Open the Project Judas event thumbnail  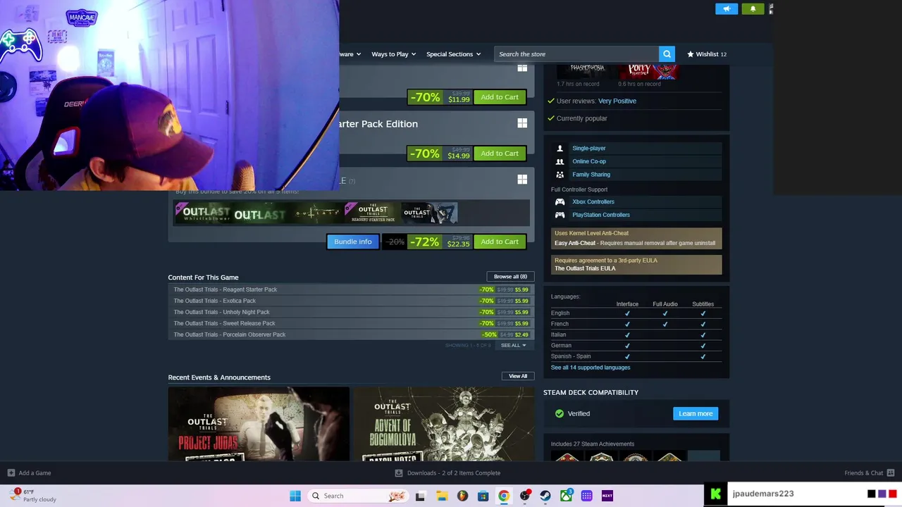pyautogui.click(x=259, y=424)
